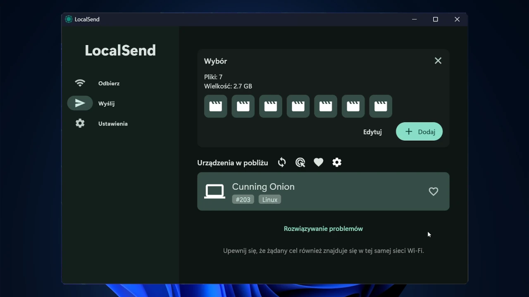Send files to the Cunning Onion device

[323, 191]
